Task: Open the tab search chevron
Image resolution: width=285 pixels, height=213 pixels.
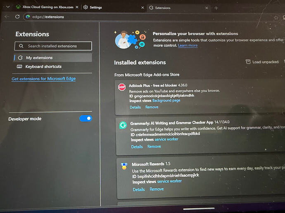Action: (x=7, y=7)
